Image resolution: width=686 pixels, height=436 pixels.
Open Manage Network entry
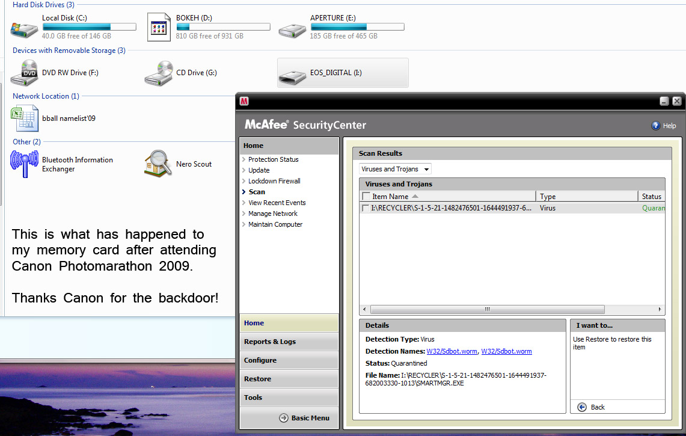pos(272,213)
